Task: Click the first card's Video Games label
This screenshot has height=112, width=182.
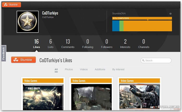Action: (31, 81)
